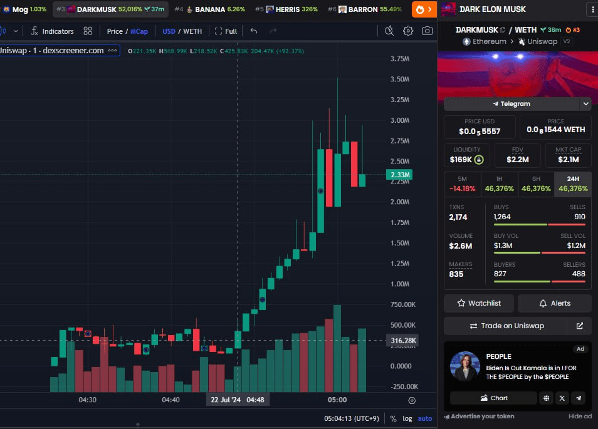Viewport: 598px width, 429px height.
Task: Click the green liquidity lock icon
Action: click(x=479, y=160)
